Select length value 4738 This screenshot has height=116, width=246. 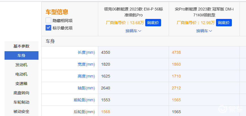pos(176,52)
